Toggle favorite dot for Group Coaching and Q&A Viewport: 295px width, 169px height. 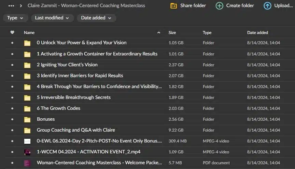click(12, 130)
